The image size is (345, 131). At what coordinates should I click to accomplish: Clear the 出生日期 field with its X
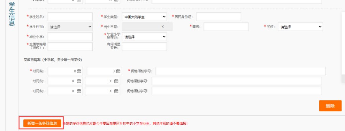click(162, 27)
